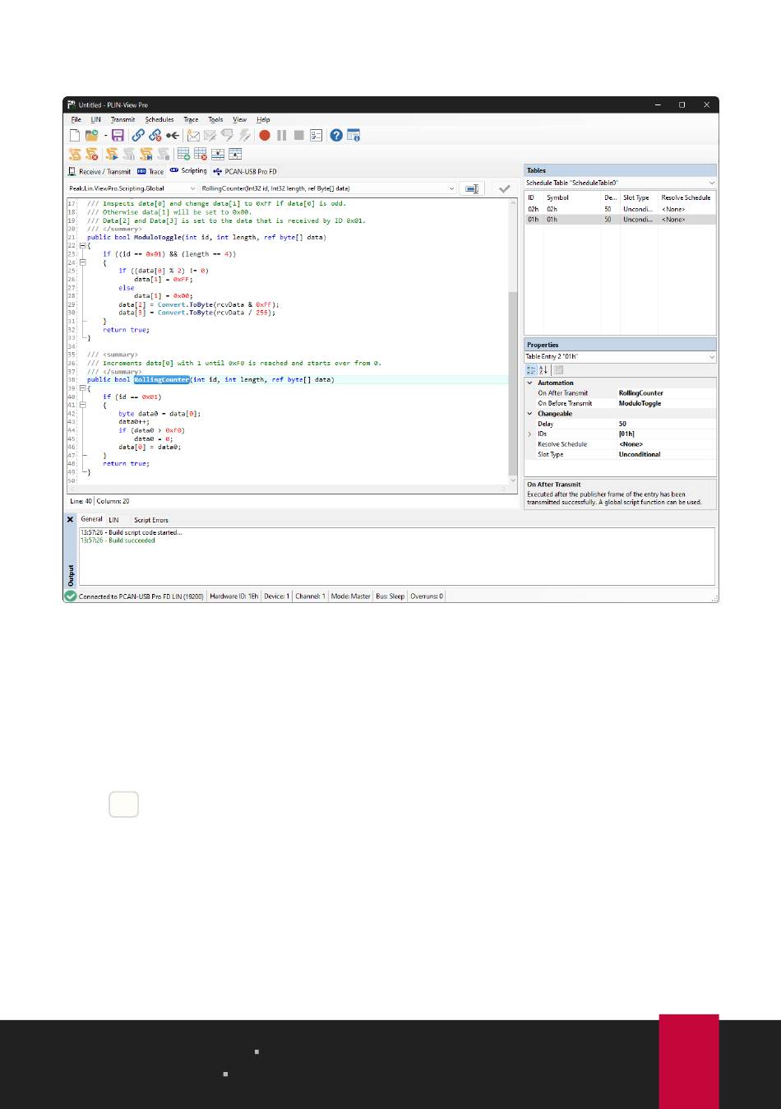Open the RollingCounter function dropdown

327,188
